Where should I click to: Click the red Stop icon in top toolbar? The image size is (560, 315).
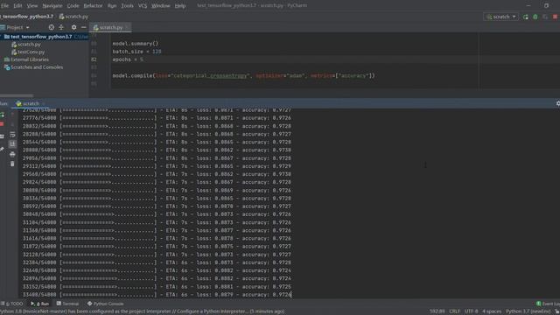556,17
